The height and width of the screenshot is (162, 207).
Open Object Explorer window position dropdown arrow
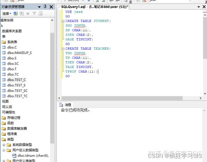(x=39, y=7)
